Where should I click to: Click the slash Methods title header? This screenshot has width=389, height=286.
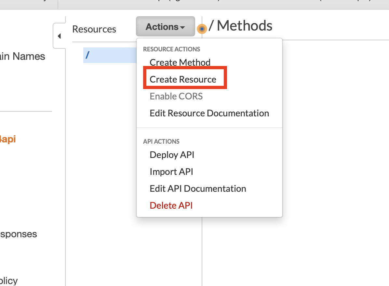[241, 25]
